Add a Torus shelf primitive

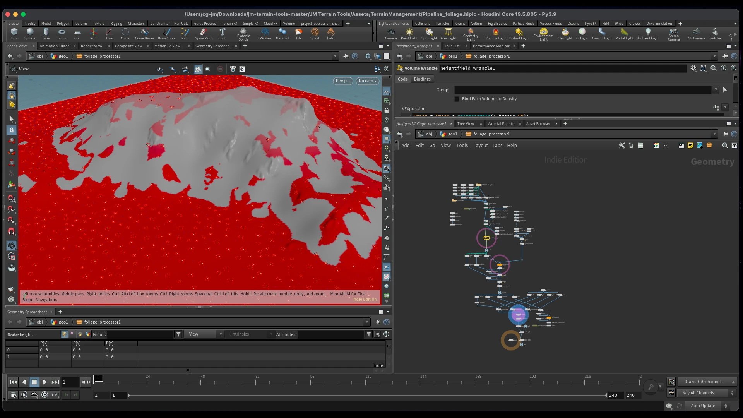(62, 34)
